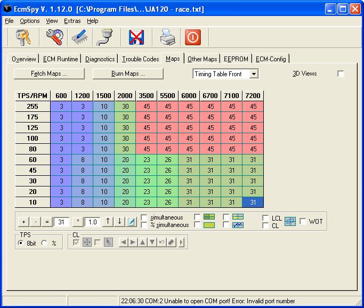Select the 8bit TPS radio button

21,243
